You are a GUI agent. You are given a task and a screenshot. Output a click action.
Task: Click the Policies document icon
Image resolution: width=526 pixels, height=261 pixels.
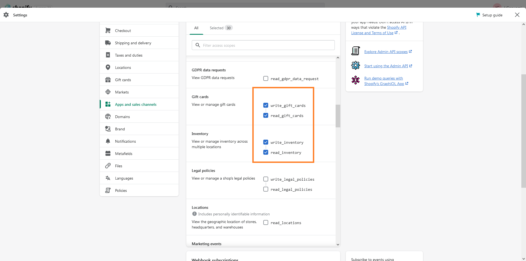108,190
